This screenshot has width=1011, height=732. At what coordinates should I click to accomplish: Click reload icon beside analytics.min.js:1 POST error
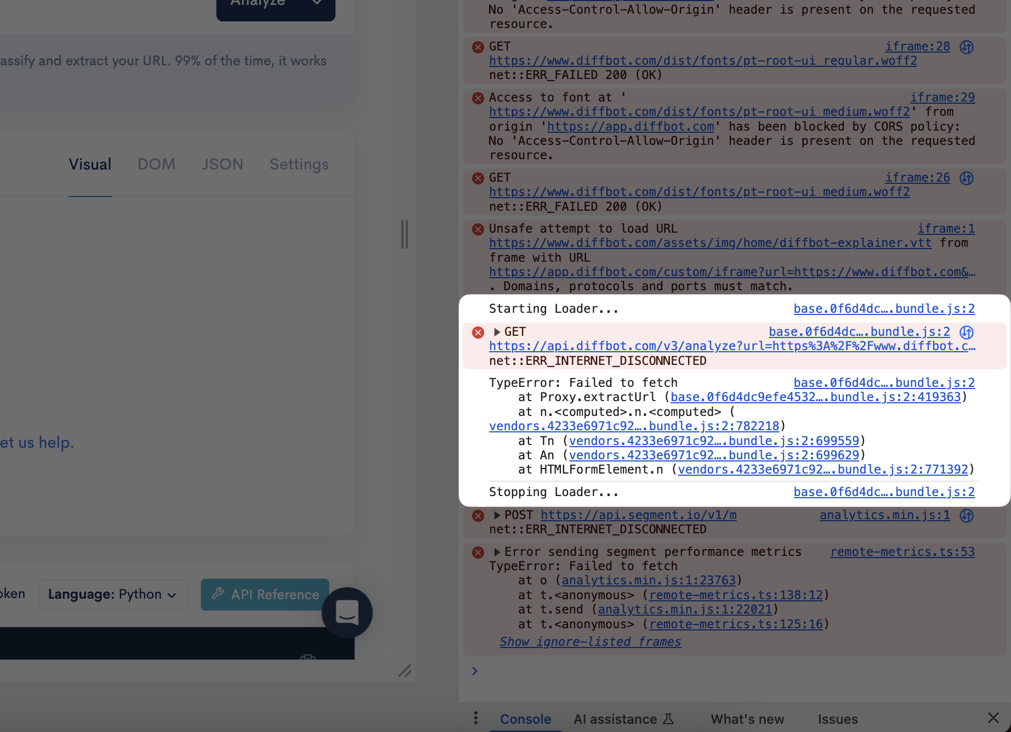point(967,516)
